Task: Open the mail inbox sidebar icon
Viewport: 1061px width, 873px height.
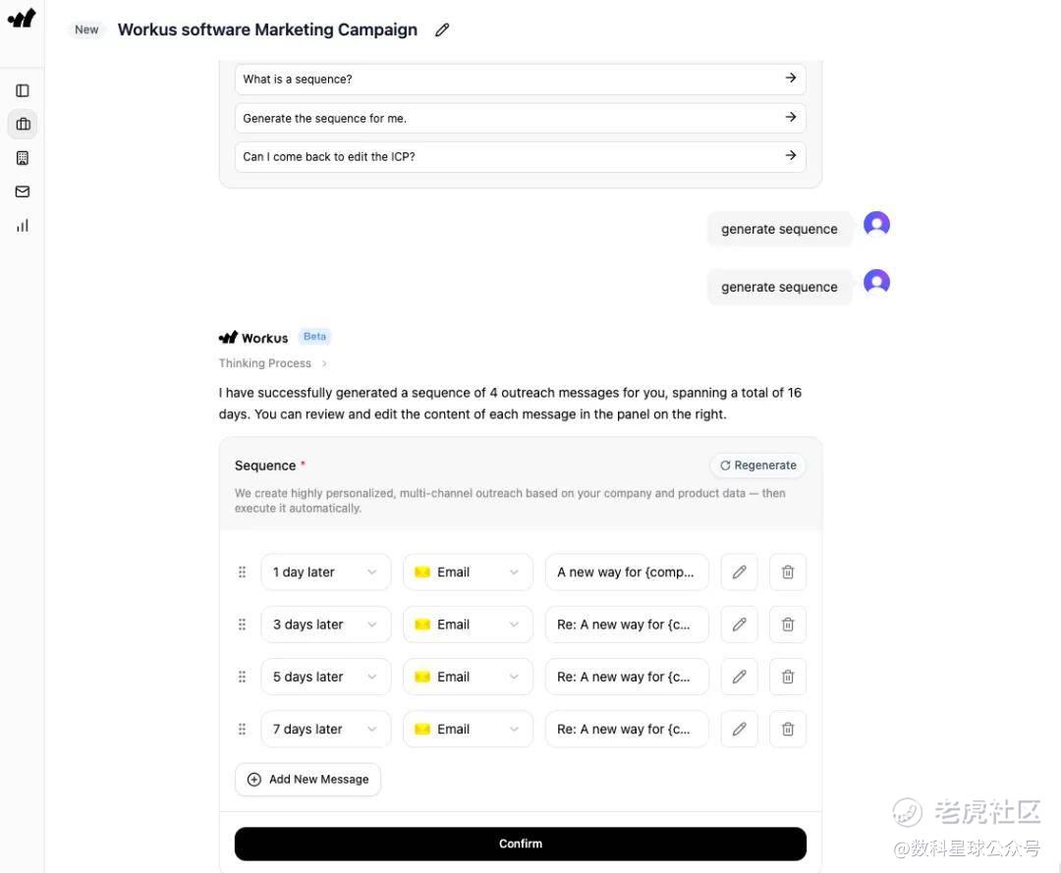Action: coord(23,191)
